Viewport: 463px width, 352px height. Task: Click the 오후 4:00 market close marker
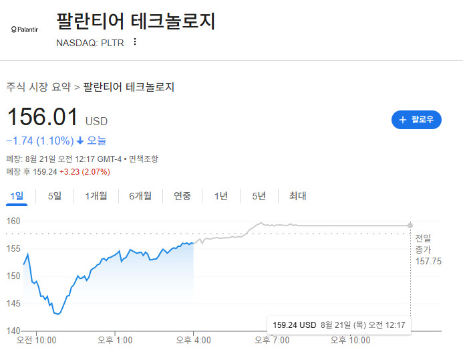(x=193, y=340)
